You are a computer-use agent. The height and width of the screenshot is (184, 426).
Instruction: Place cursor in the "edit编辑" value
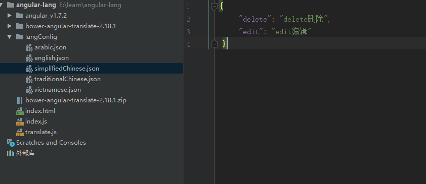coord(291,32)
